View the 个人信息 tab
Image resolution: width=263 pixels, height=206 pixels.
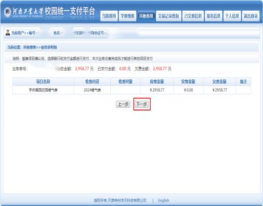coord(232,16)
